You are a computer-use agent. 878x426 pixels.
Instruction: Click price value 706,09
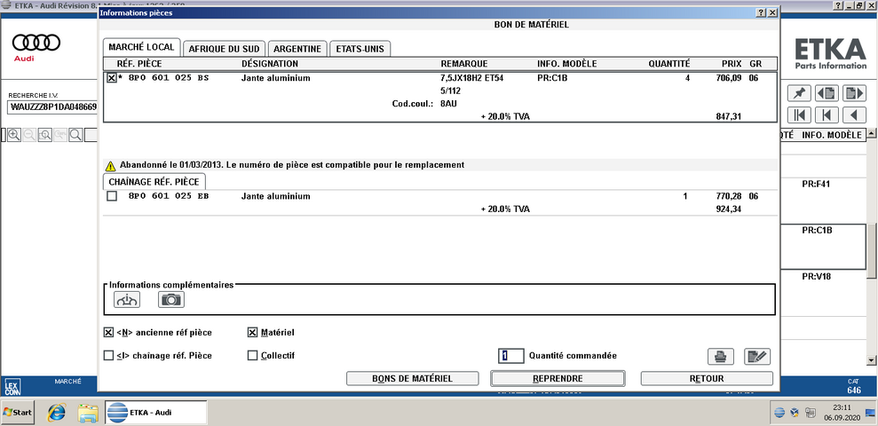tap(729, 78)
